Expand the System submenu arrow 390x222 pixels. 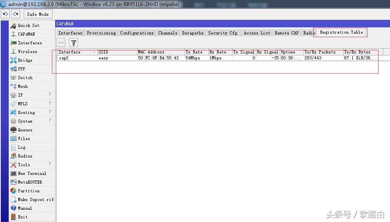click(x=50, y=120)
